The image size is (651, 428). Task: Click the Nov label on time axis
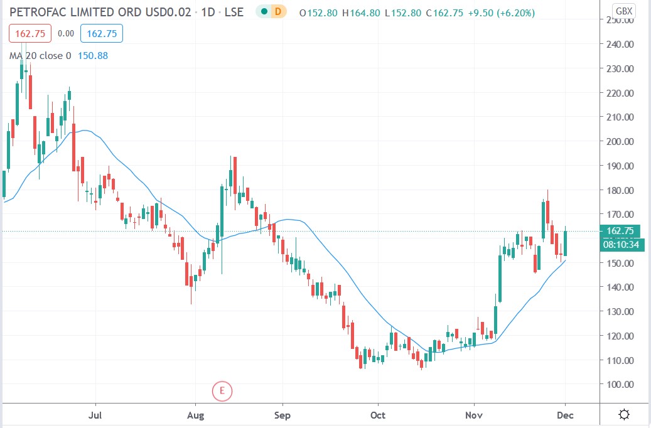point(474,415)
